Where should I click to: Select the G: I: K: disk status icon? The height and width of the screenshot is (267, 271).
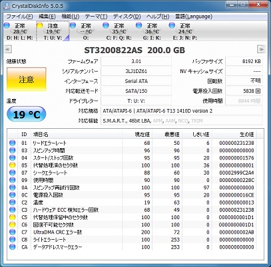(139, 25)
